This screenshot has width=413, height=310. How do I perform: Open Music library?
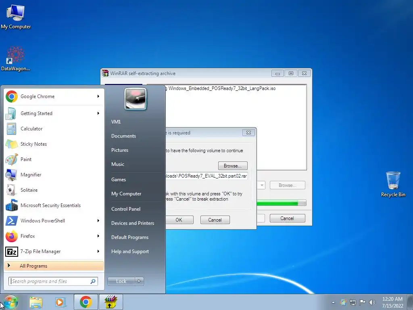click(x=118, y=164)
